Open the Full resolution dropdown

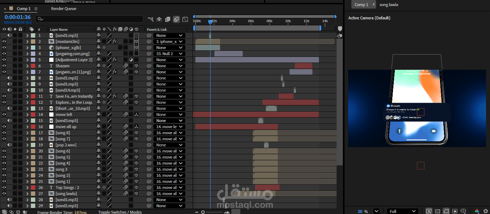click(402, 211)
